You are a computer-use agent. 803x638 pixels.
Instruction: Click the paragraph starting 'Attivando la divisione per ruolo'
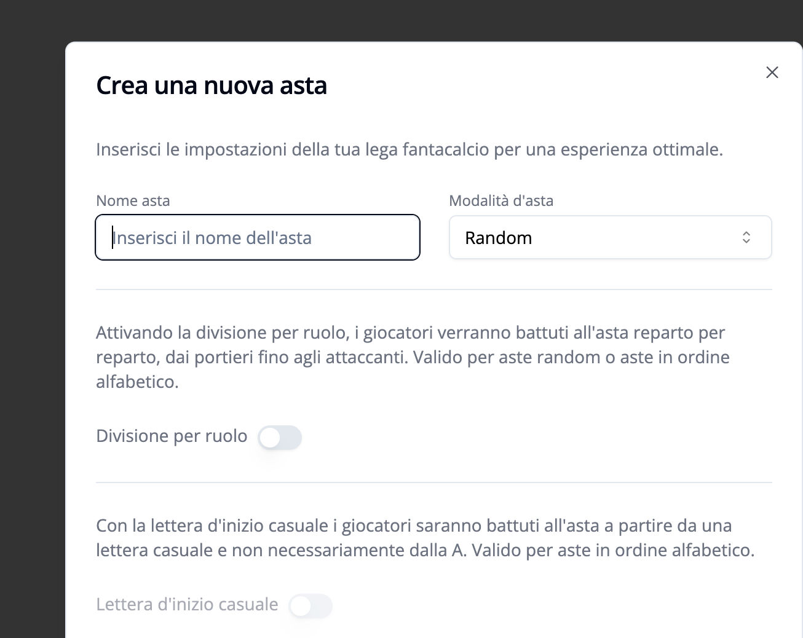coord(412,357)
